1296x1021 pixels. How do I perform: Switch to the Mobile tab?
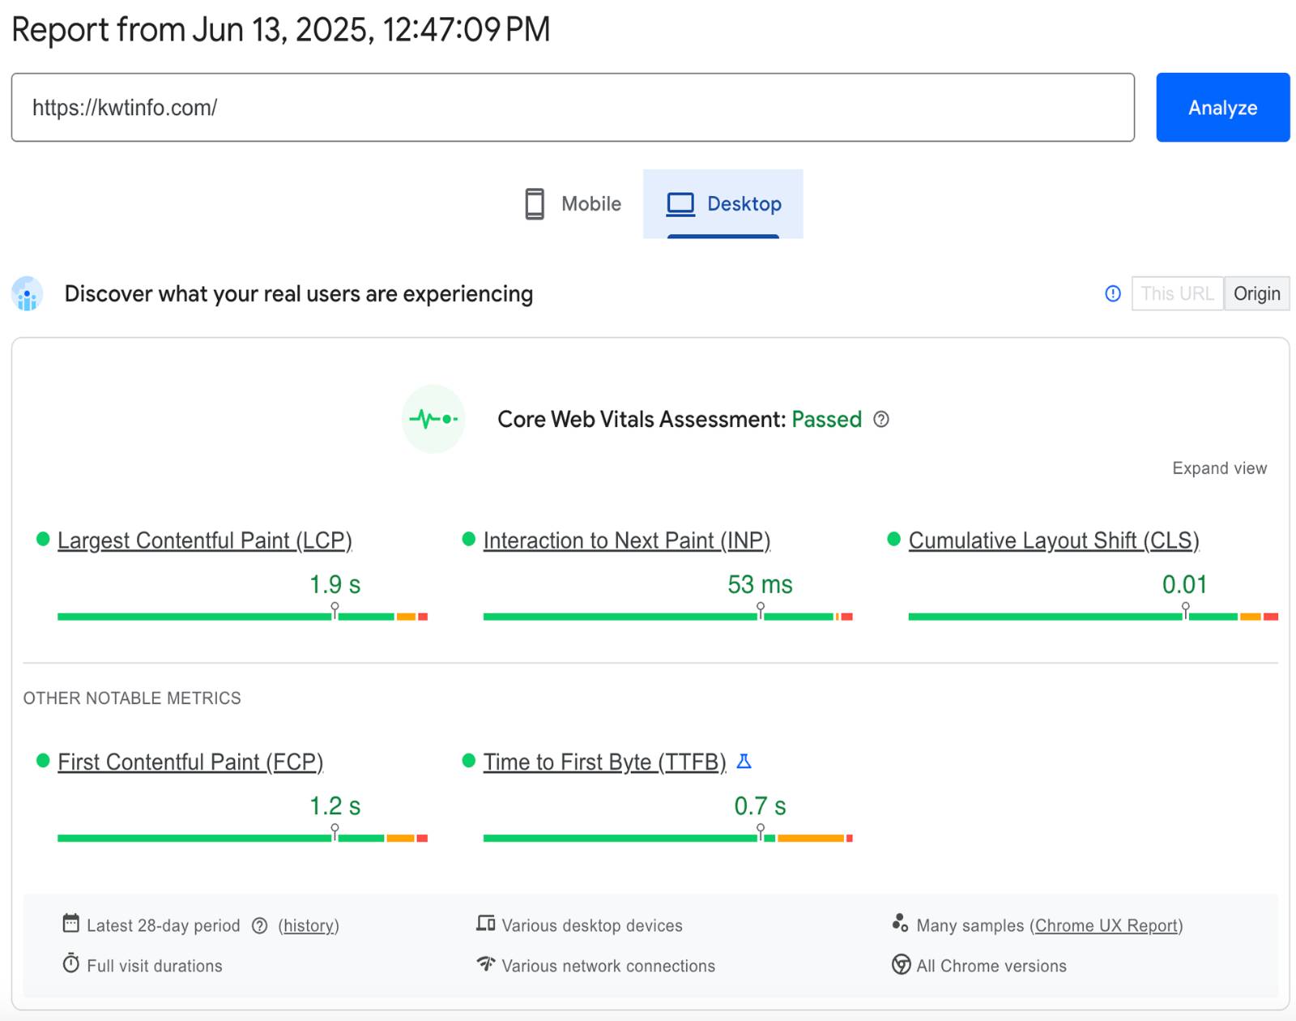point(573,203)
